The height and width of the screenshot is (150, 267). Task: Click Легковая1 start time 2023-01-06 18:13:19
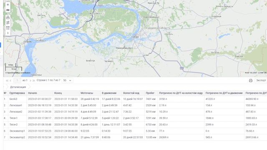(x=40, y=105)
